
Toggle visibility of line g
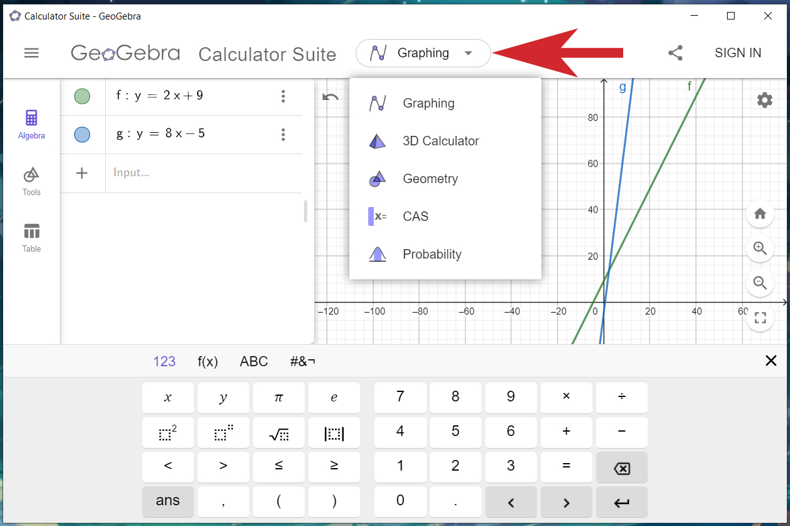(82, 135)
